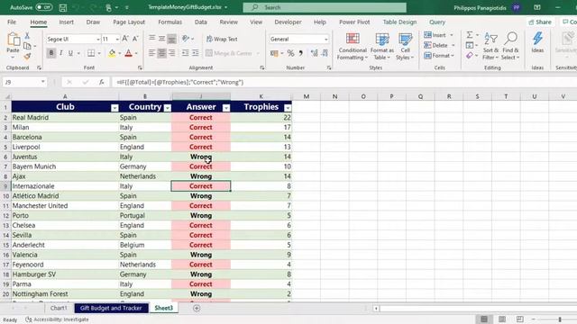Click the Font Color red swatch
The width and height of the screenshot is (577, 324).
pos(128,53)
